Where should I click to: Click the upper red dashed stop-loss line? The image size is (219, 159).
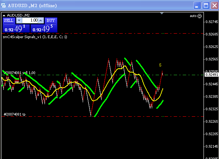pos(103,34)
